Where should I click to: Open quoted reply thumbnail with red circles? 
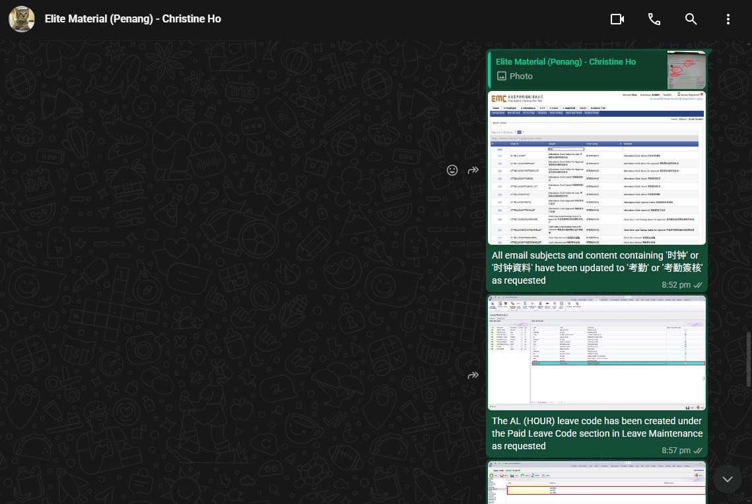point(686,70)
